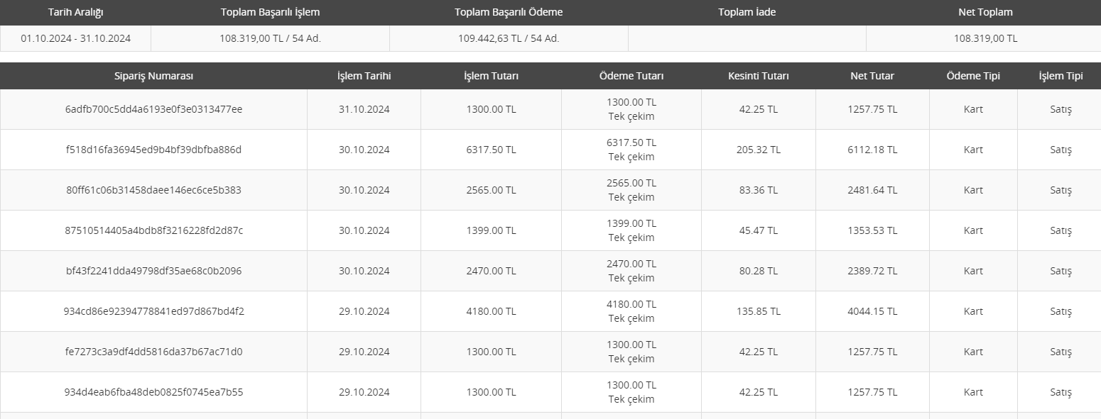Select the Ödeme Tipi column header
This screenshot has height=419, width=1101.
point(973,76)
